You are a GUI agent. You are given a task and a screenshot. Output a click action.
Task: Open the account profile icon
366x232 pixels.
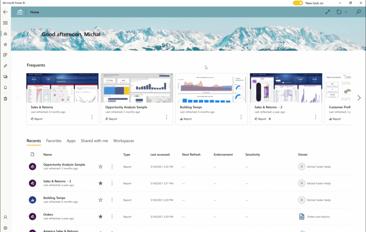pos(5,217)
